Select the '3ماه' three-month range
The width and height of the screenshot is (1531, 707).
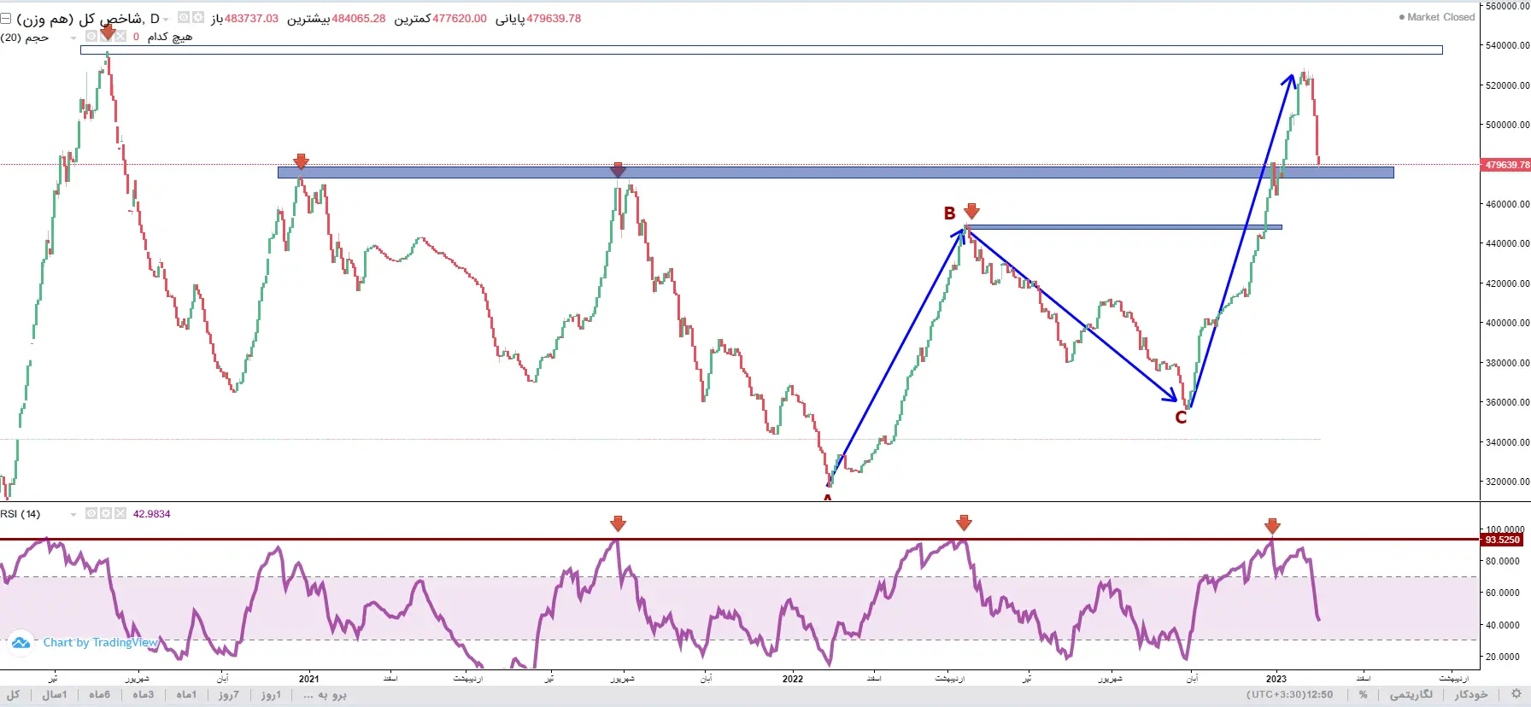pyautogui.click(x=144, y=695)
